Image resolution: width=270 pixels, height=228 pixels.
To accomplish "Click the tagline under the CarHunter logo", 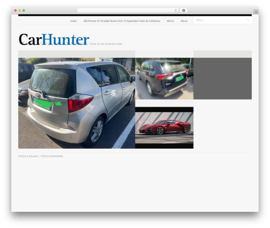I will pos(106,44).
